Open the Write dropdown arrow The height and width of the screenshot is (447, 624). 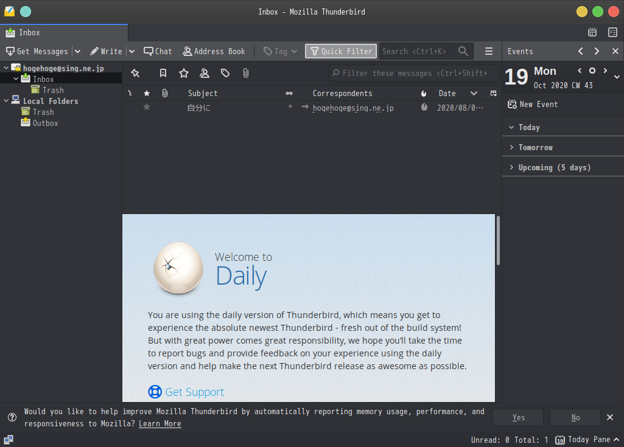(131, 51)
